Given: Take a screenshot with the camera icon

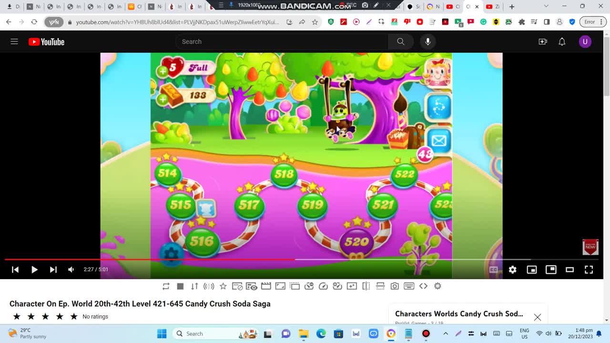Looking at the screenshot, I should tap(395, 286).
